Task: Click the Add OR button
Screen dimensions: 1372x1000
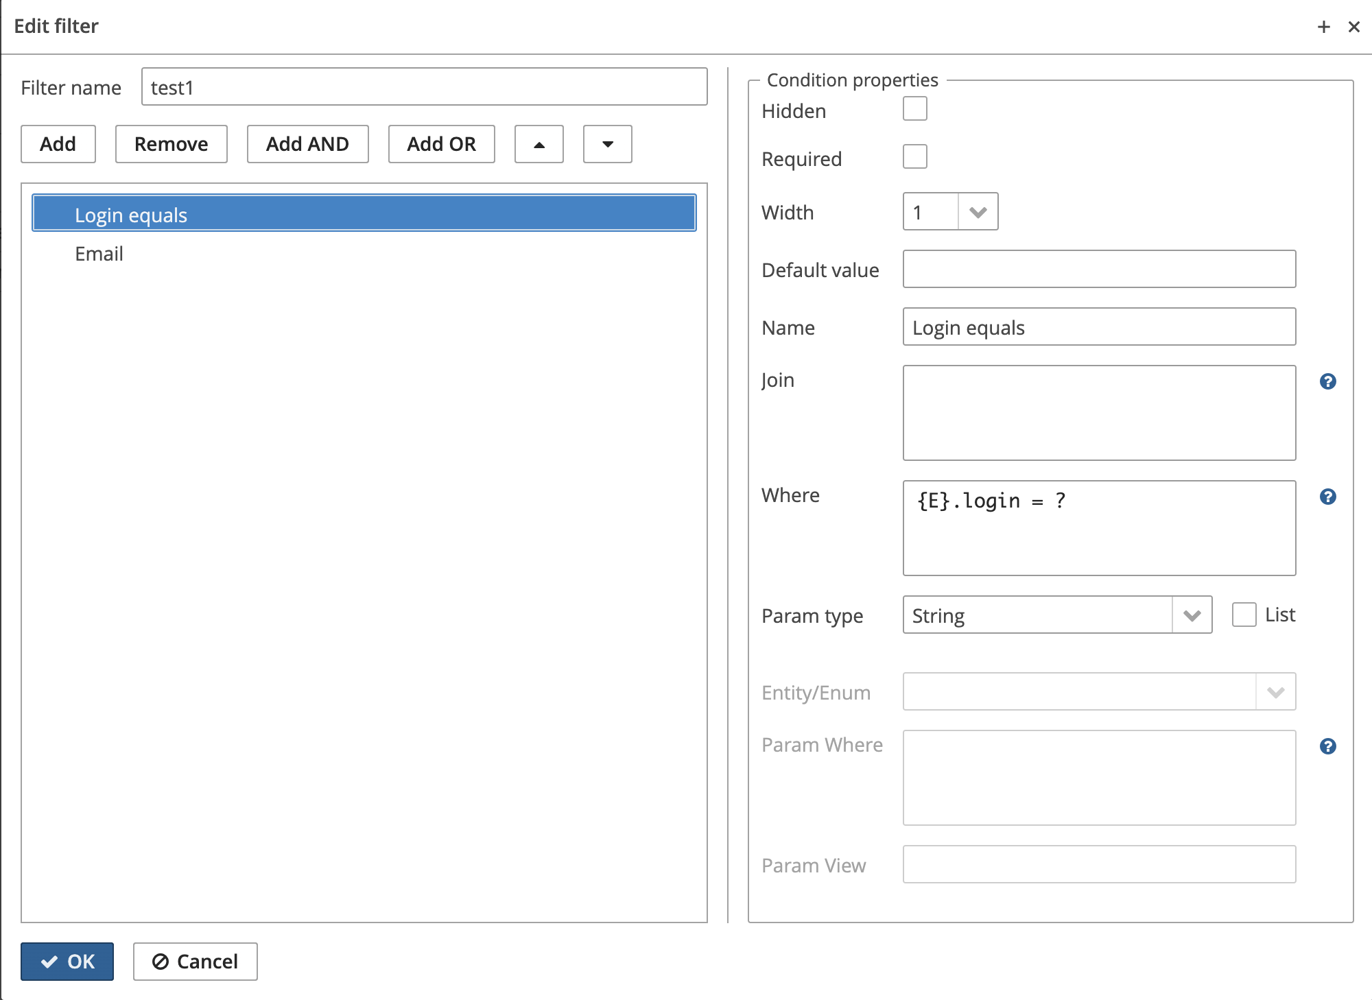Action: pos(441,144)
